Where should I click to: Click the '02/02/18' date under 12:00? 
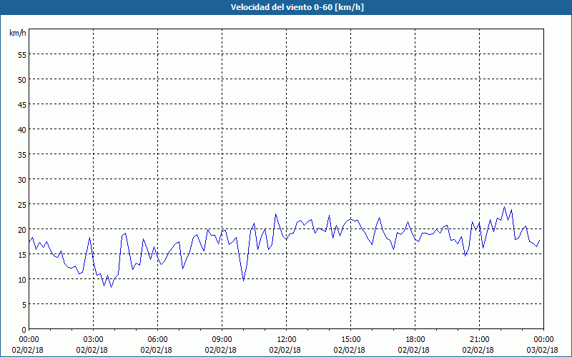tap(285, 350)
